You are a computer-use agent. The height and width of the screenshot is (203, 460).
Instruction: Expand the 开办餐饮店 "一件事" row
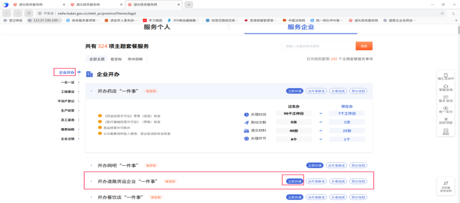click(229, 197)
